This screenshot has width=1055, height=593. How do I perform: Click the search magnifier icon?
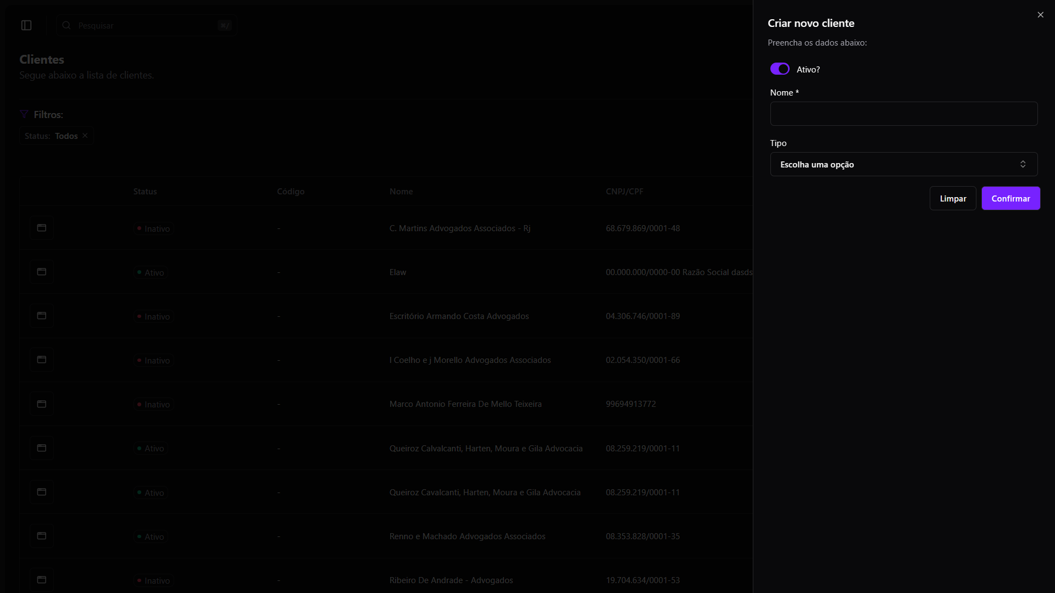click(x=66, y=25)
